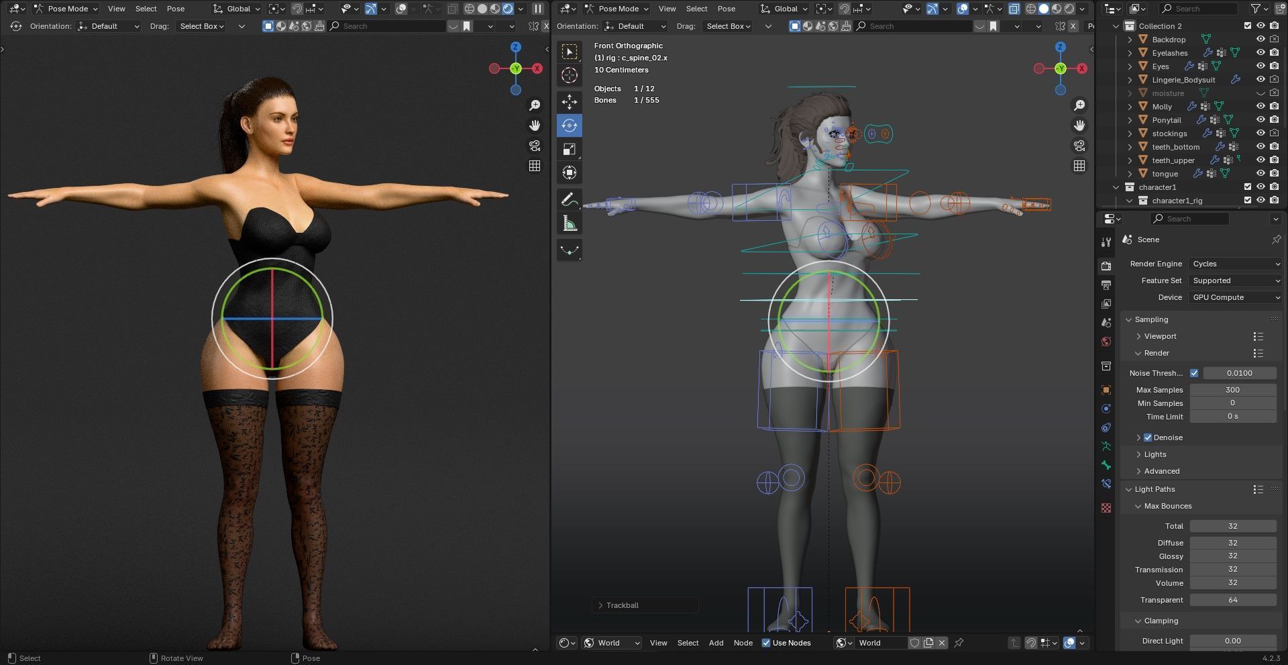Toggle Use Nodes checkbox
Screen dimensions: 1288x665
[x=766, y=643]
